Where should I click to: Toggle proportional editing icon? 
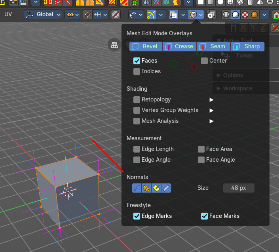pyautogui.click(x=116, y=15)
